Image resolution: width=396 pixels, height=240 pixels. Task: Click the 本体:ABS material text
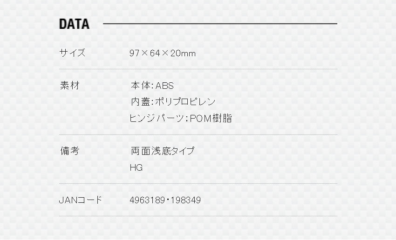pos(152,86)
